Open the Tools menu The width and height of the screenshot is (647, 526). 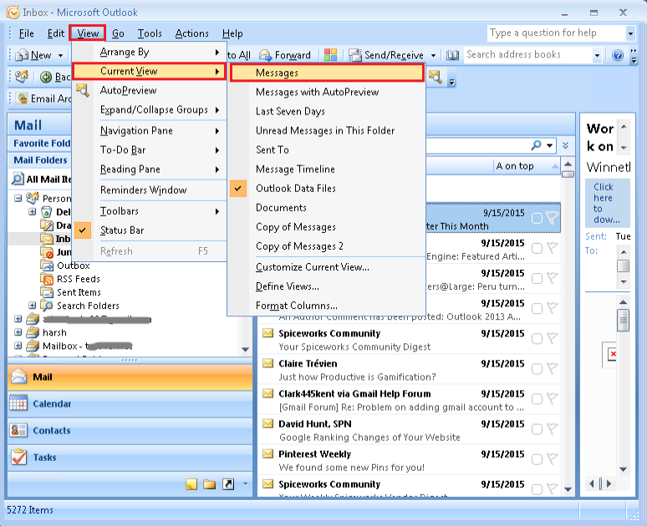(x=150, y=33)
